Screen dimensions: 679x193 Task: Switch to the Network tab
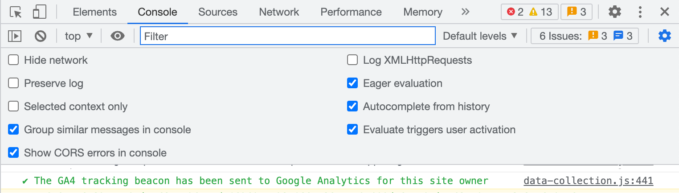[x=279, y=12]
